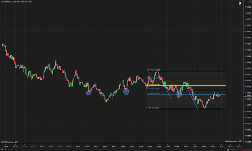Click the 08:55 time axis label
The width and height of the screenshot is (252, 151).
tap(240, 147)
